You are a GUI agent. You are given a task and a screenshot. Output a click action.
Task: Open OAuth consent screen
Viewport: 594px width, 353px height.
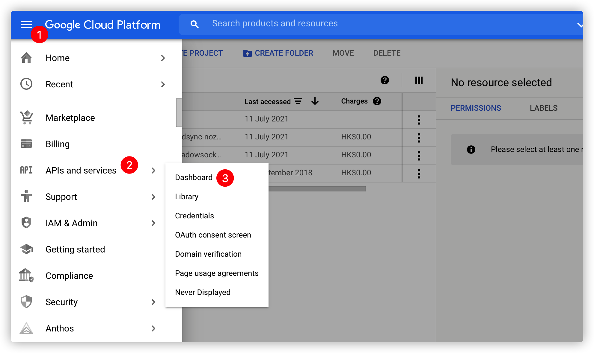click(213, 235)
